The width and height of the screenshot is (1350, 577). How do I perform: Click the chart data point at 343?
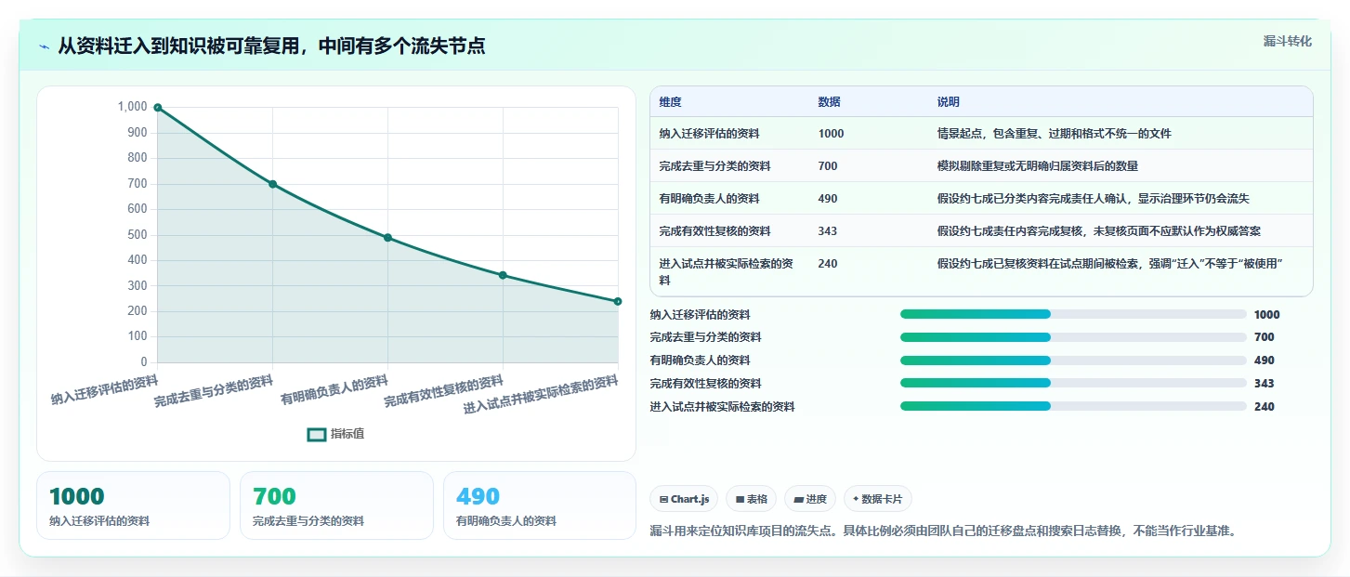503,275
